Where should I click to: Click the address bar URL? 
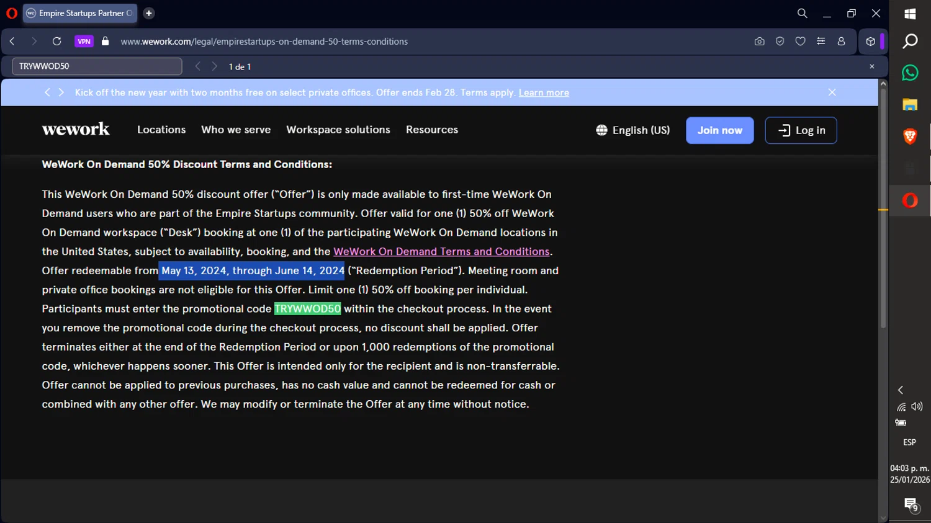click(264, 42)
